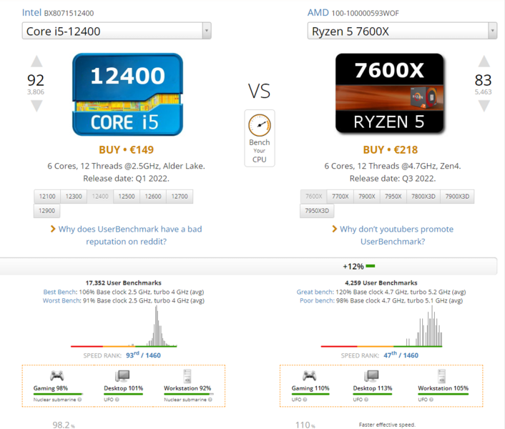The width and height of the screenshot is (505, 429).
Task: Click BUY €149 link for Intel
Action: [126, 150]
